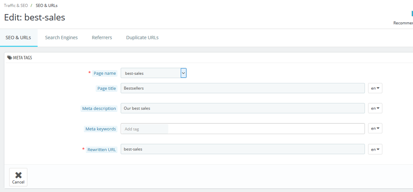413x192 pixels.
Task: Open the Page name dropdown
Action: pyautogui.click(x=154, y=73)
